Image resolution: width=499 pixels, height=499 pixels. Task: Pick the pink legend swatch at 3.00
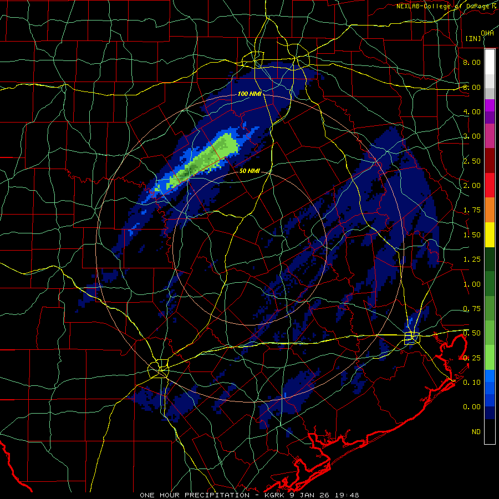click(490, 136)
